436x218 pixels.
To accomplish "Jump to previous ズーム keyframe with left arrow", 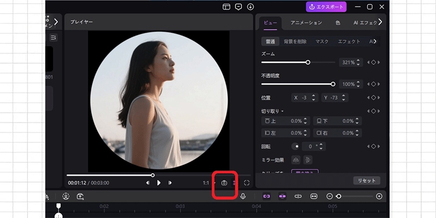I will pyautogui.click(x=368, y=62).
